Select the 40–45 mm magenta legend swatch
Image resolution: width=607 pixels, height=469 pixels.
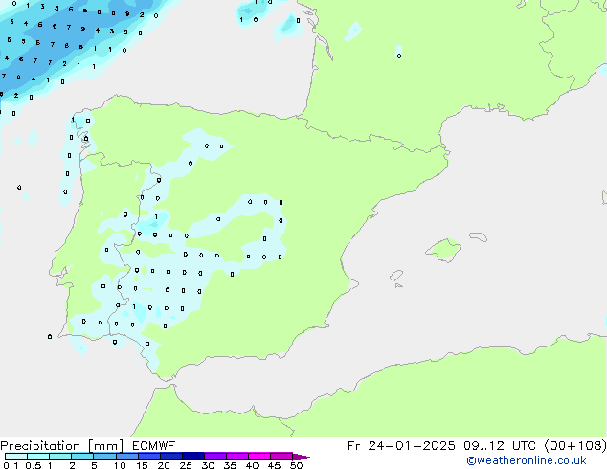pos(259,457)
